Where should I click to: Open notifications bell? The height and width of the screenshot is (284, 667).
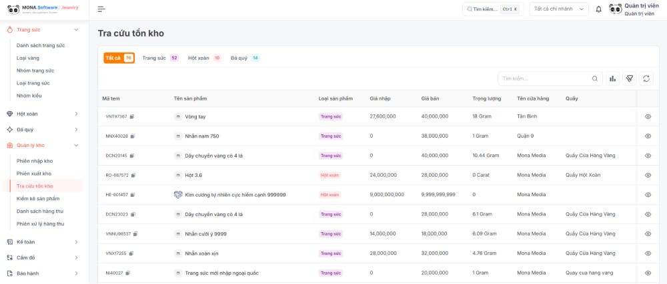(x=598, y=9)
